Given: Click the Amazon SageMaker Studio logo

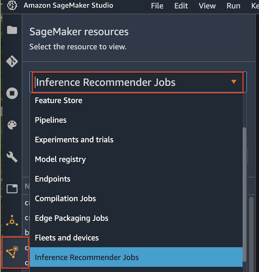Looking at the screenshot, I should tap(12, 6).
